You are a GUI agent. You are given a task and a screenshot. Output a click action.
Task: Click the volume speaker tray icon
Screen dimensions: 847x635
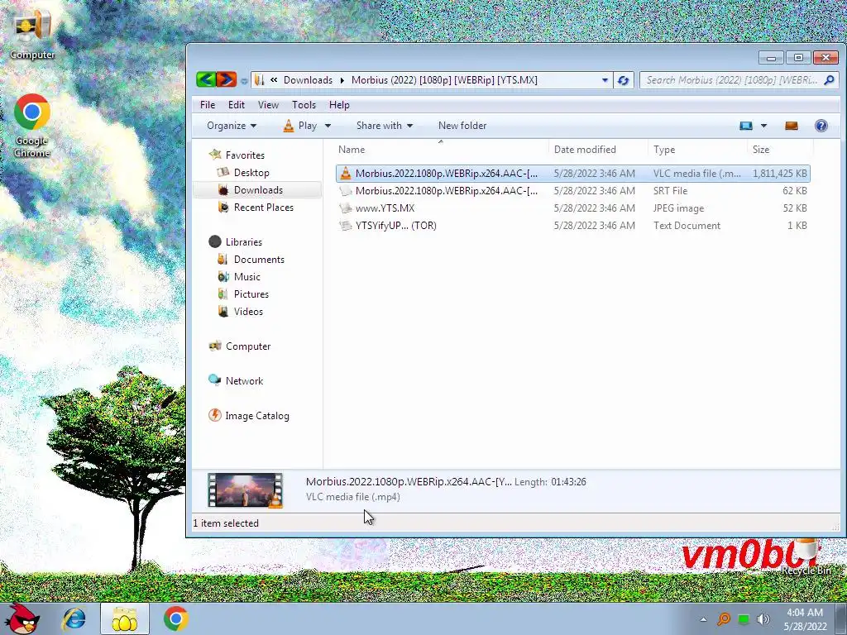click(763, 619)
